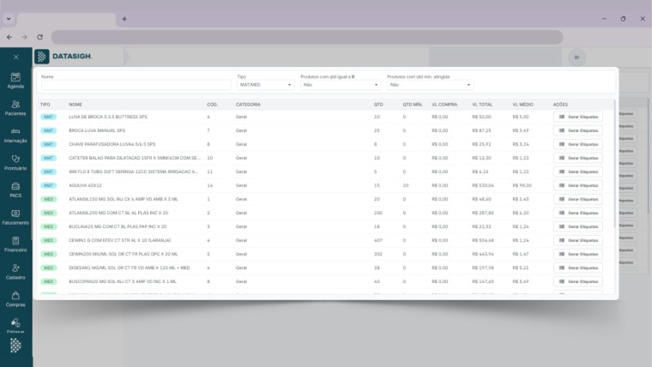This screenshot has height=367, width=652.
Task: Open the Agenda sidebar icon
Action: (15, 81)
